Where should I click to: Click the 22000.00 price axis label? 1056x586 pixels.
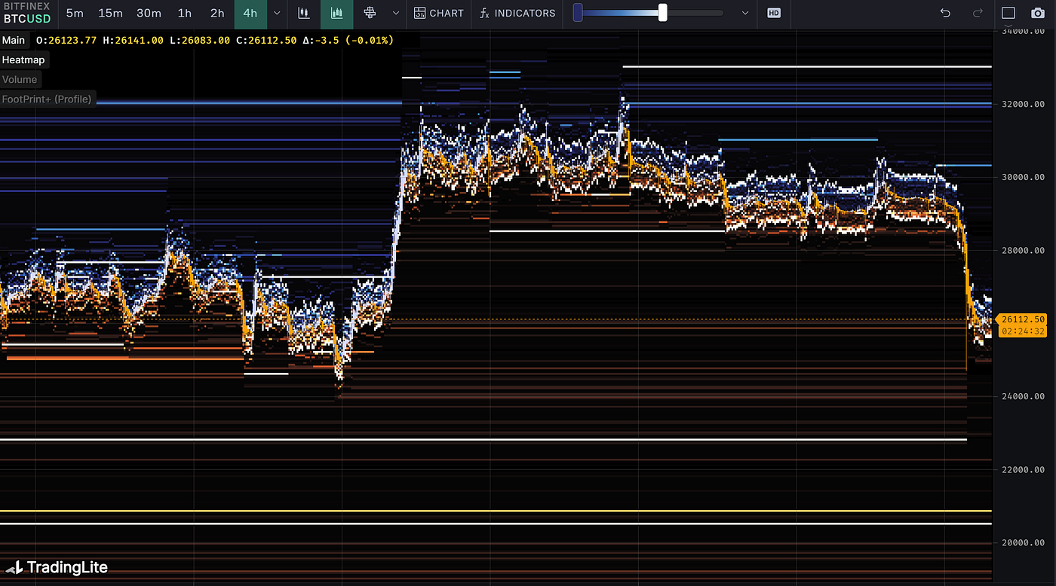[1023, 469]
